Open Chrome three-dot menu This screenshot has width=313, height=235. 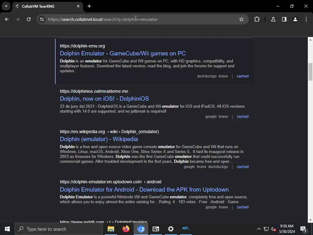coord(306,19)
